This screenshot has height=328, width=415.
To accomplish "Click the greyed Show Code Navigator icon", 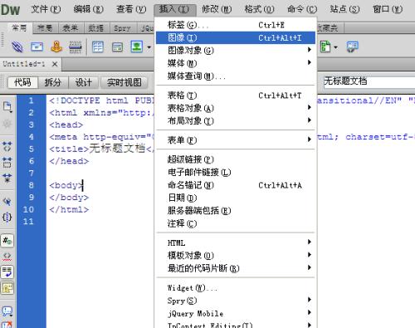I will (x=7, y=123).
